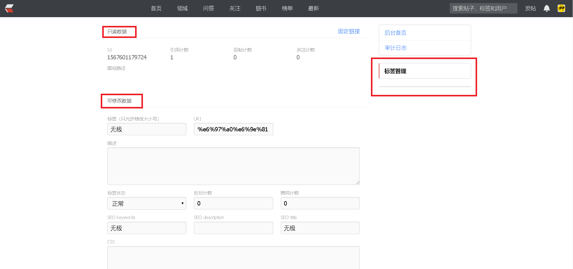
Task: Click the 标签 name field containing 无极
Action: tap(147, 129)
